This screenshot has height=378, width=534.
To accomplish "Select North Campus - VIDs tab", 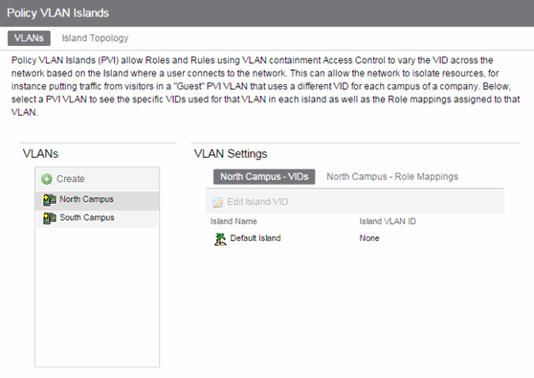I will click(264, 177).
